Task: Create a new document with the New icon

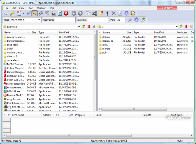Action: (19, 13)
